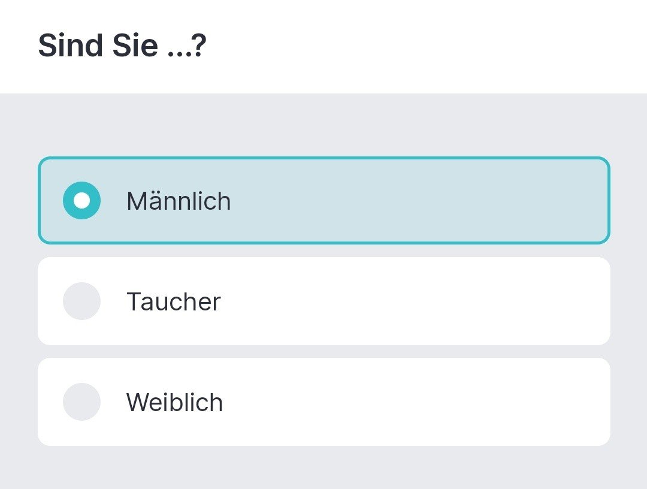Click the "Sind Sie ...?" question heading
Viewport: 647px width, 489px height.
(x=122, y=46)
